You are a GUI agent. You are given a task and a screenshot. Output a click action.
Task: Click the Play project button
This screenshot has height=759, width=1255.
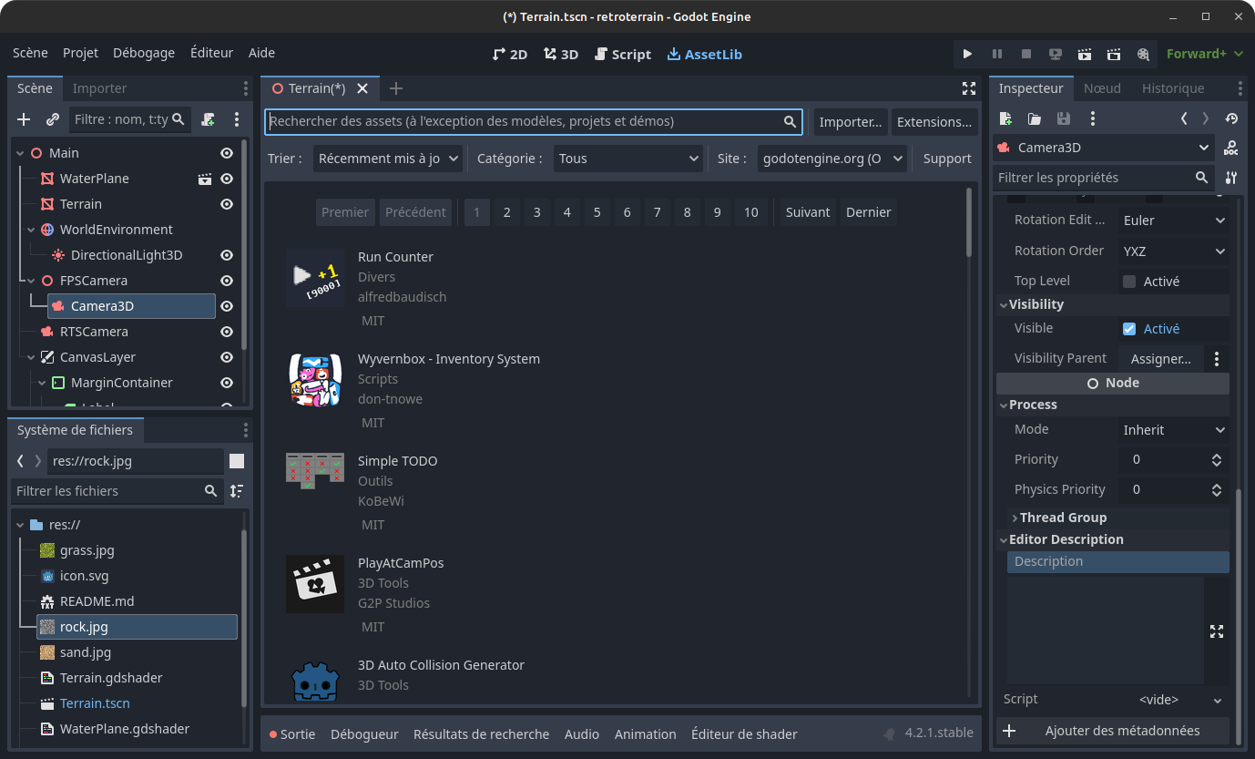967,54
